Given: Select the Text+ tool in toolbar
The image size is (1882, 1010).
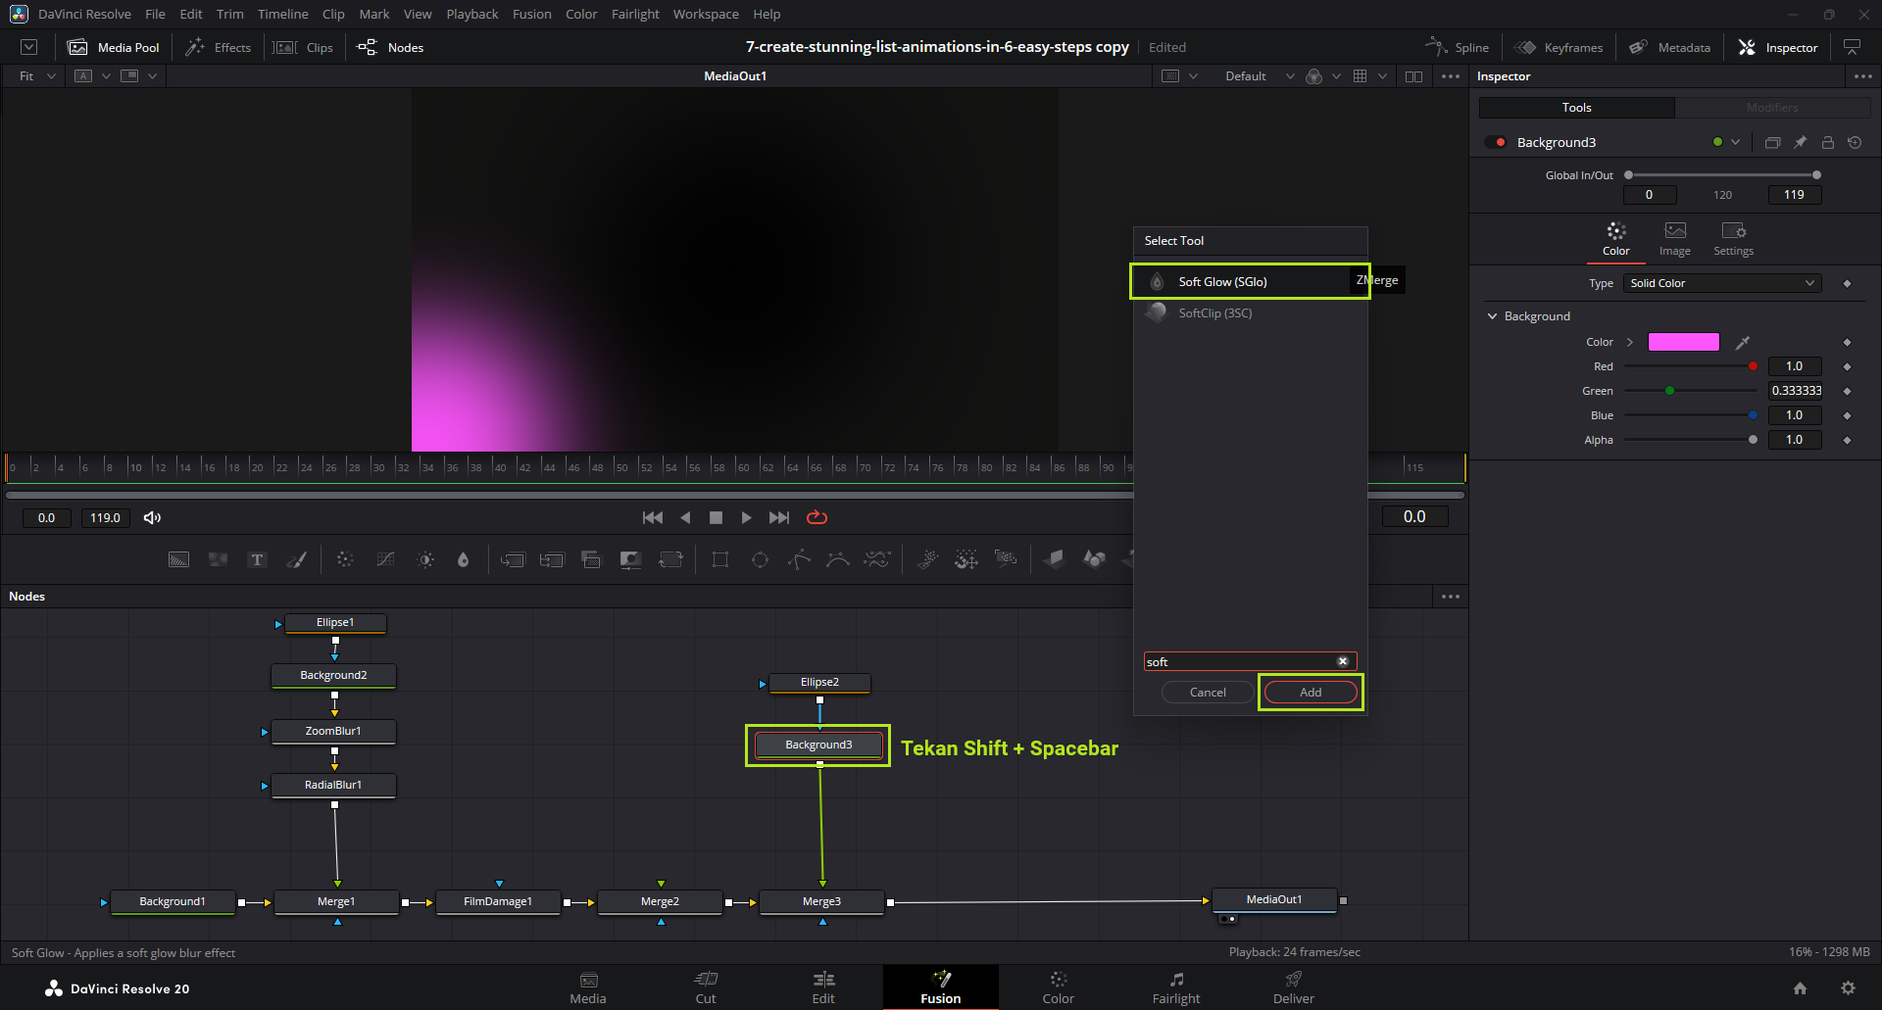Looking at the screenshot, I should [257, 559].
